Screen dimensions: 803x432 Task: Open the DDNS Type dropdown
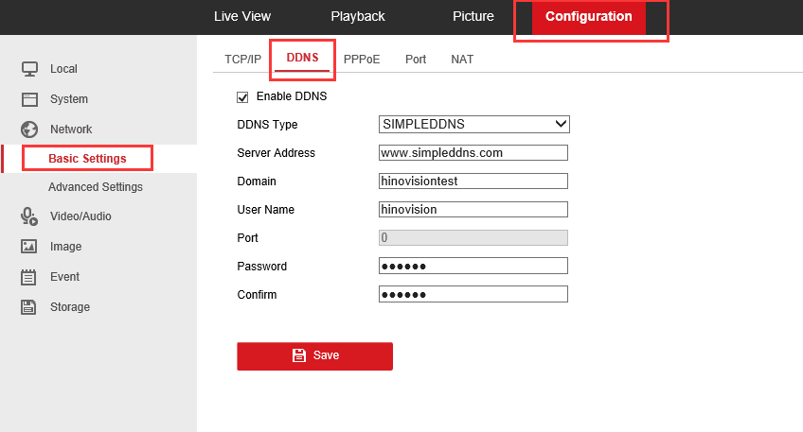pyautogui.click(x=473, y=124)
